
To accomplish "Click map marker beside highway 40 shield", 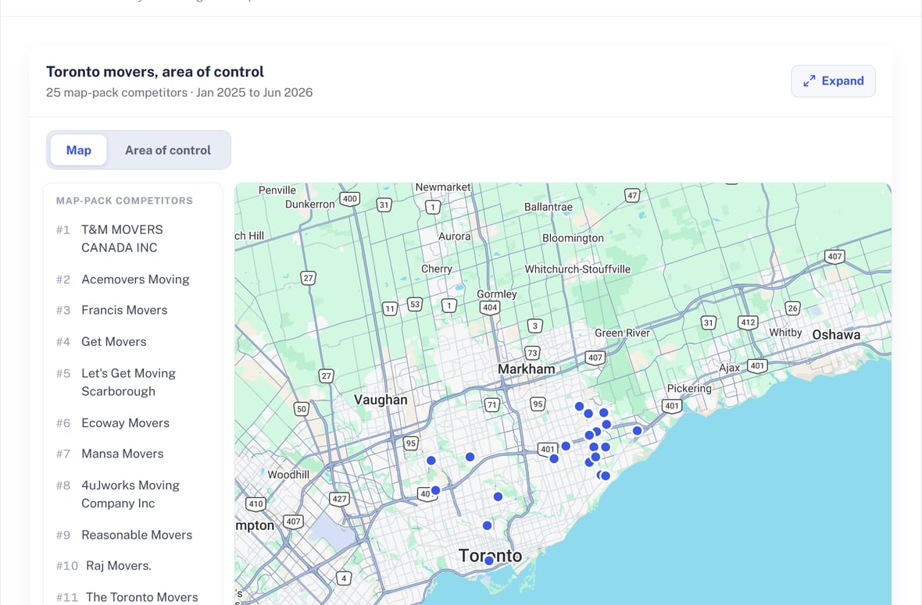I will (x=436, y=490).
